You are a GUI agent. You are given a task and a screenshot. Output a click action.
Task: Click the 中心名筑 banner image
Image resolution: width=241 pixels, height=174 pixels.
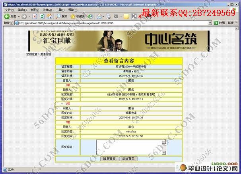pos(119,41)
